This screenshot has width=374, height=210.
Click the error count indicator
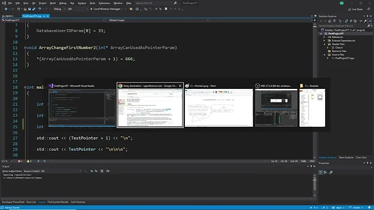(x=20, y=161)
